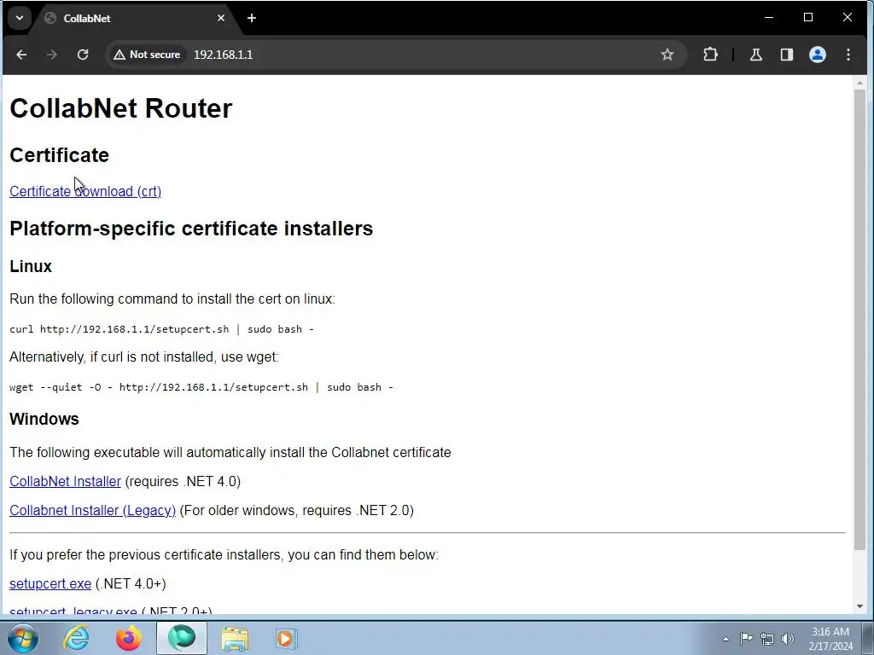The height and width of the screenshot is (655, 874).
Task: Download the certificate (crt) link
Action: [85, 191]
